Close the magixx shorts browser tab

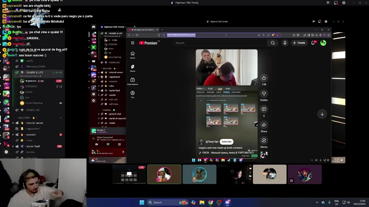point(157,30)
